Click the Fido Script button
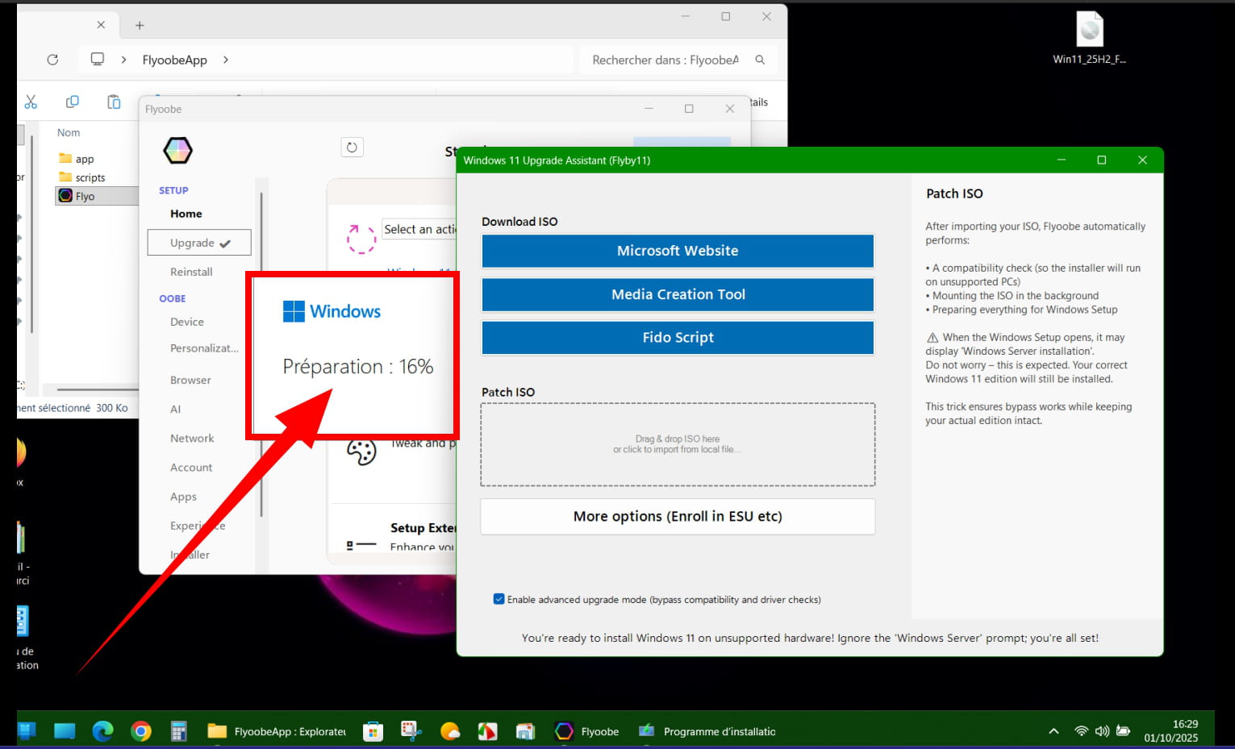The image size is (1235, 749). [677, 338]
